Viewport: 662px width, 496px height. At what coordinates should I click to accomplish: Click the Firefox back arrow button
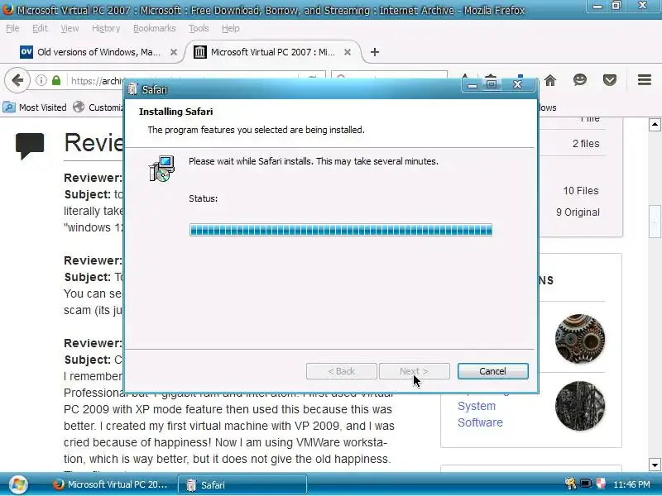pyautogui.click(x=17, y=80)
